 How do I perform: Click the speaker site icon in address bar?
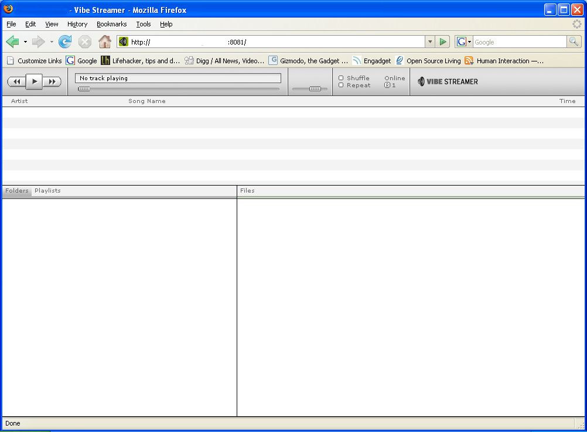click(x=124, y=42)
